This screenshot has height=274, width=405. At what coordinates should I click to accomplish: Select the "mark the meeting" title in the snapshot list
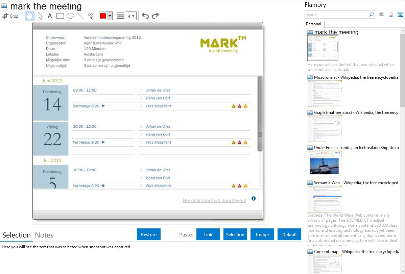coord(336,32)
